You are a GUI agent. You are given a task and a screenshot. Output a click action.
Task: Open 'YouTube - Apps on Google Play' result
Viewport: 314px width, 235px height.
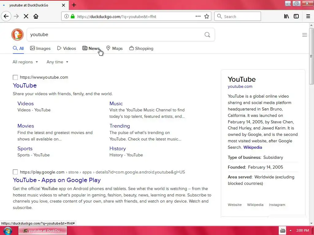57,180
